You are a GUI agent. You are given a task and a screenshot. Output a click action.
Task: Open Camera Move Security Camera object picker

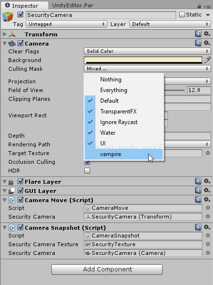(208, 217)
